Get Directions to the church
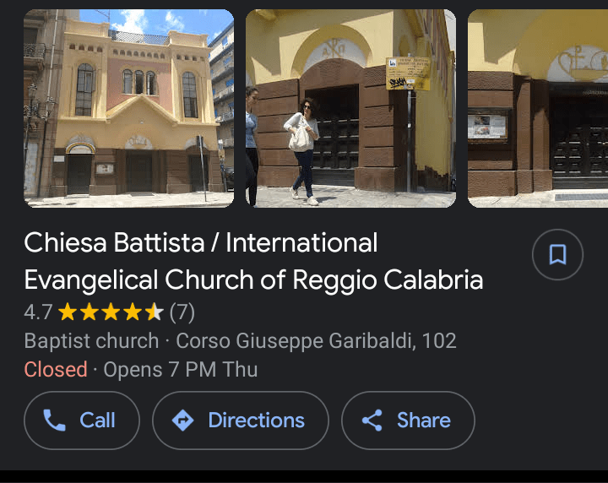Screen dimensions: 608x483 pyautogui.click(x=241, y=421)
